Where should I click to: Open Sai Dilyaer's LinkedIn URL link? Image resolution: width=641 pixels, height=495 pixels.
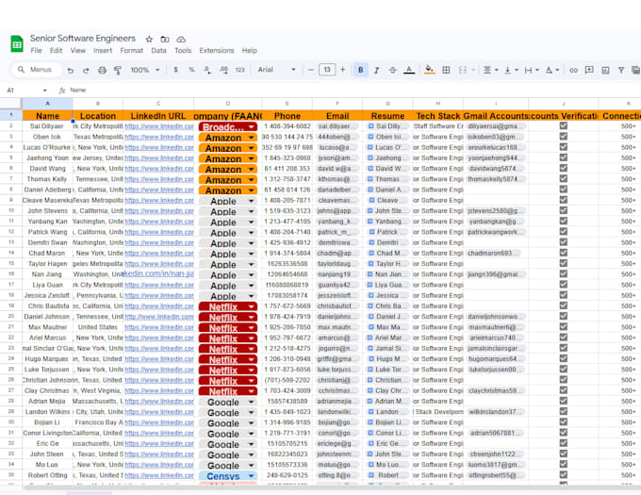point(159,126)
